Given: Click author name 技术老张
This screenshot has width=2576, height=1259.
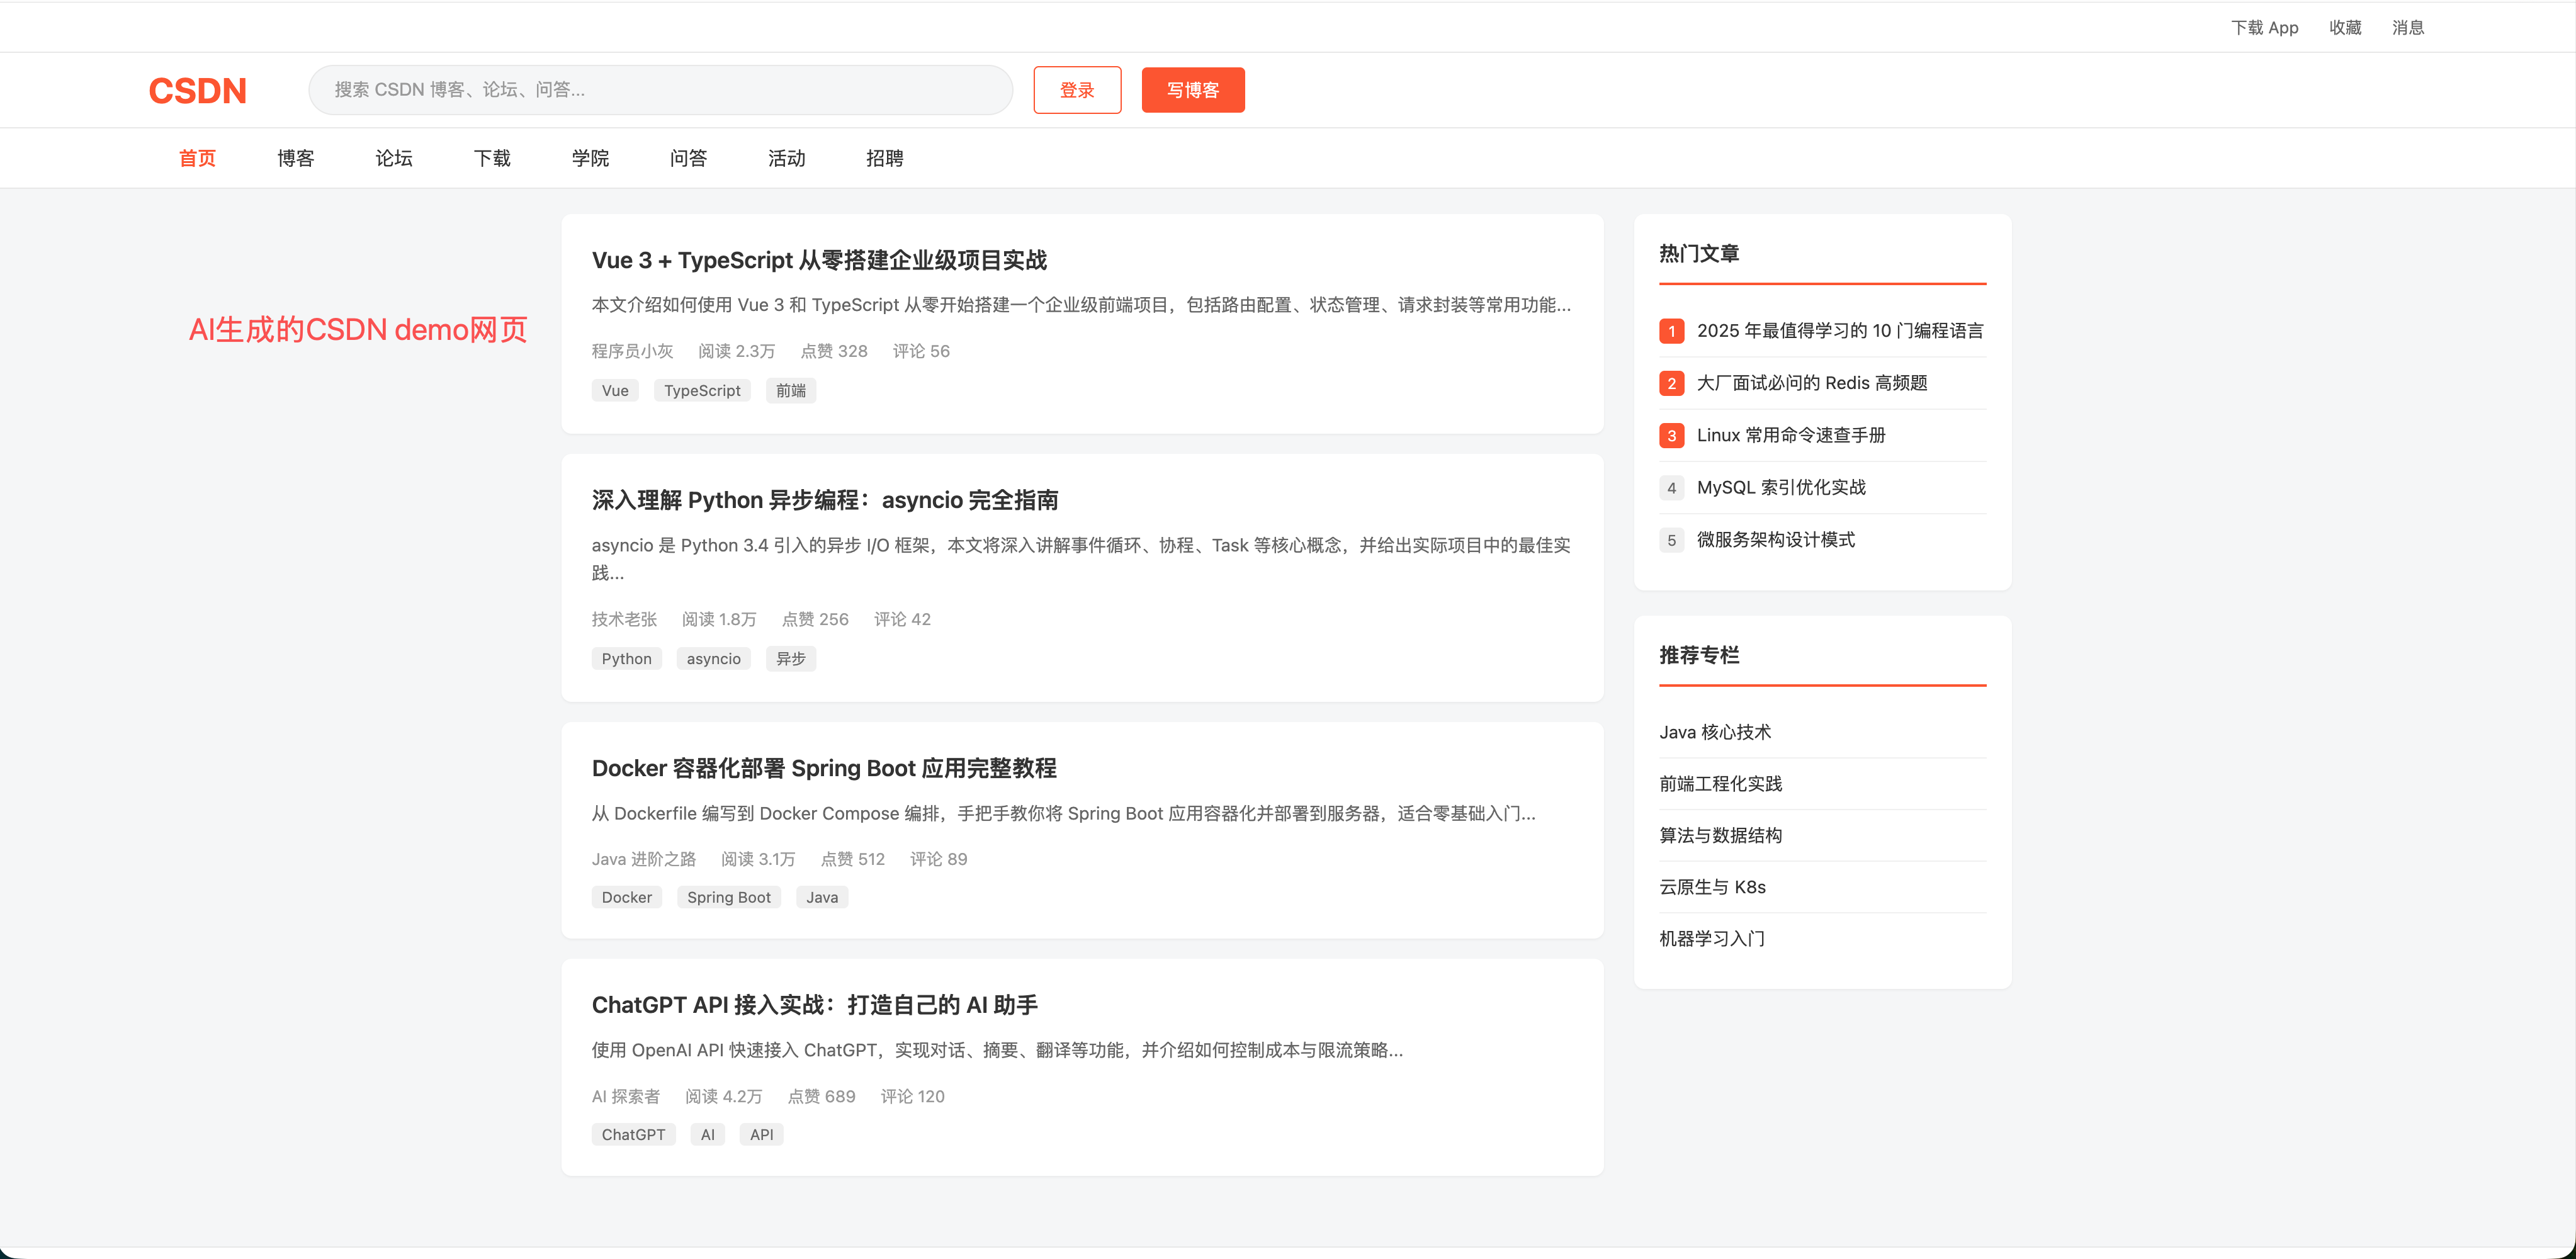Looking at the screenshot, I should pos(624,619).
